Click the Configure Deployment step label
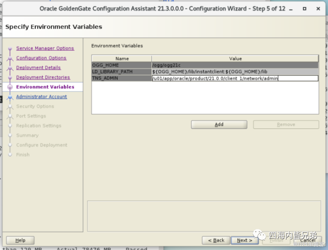Screen dimensions: 328x250 pyautogui.click(x=41, y=145)
